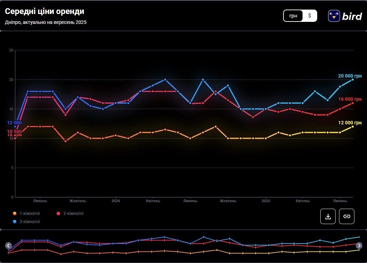Click the 16 000 грн end data point
This screenshot has height=263, width=367.
(x=353, y=103)
